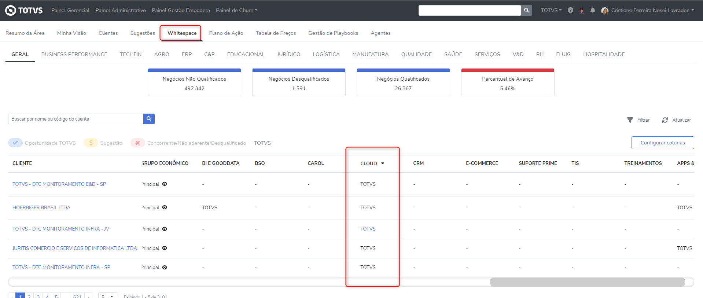Switch to the TECHFIN tab
The image size is (703, 298).
coord(130,54)
